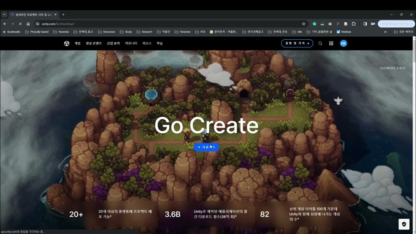Click the Unity cube logo
This screenshot has height=234, width=416.
[x=67, y=44]
